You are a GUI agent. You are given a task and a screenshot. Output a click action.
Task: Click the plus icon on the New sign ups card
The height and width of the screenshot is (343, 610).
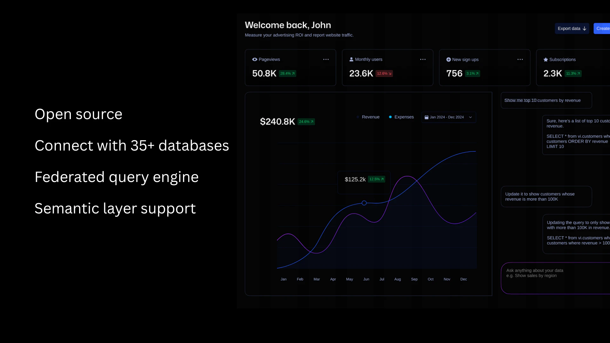[x=448, y=59]
